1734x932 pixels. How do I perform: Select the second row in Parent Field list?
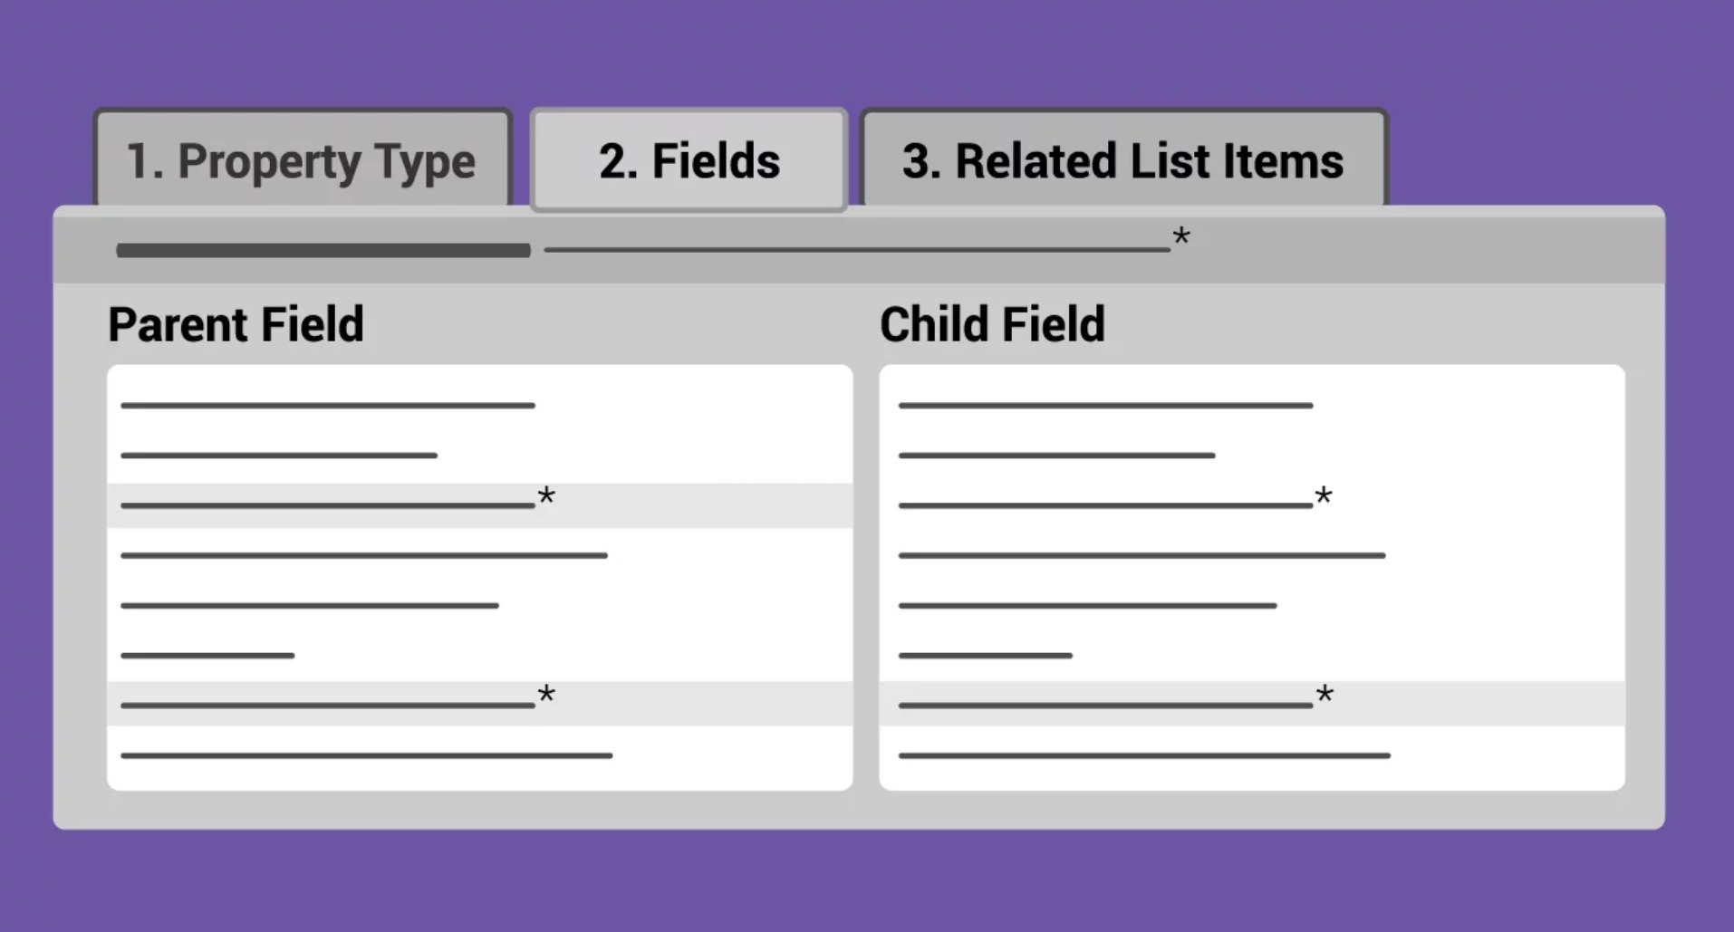[x=278, y=456]
